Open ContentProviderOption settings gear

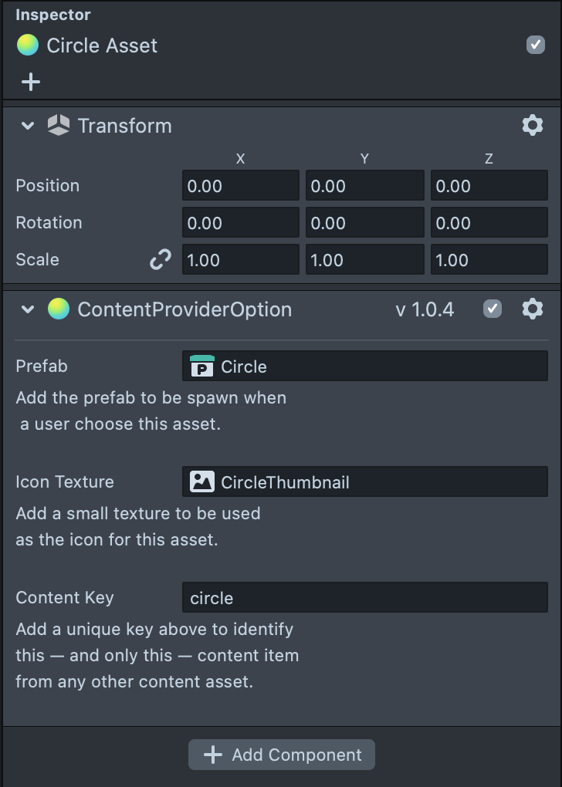click(x=533, y=309)
